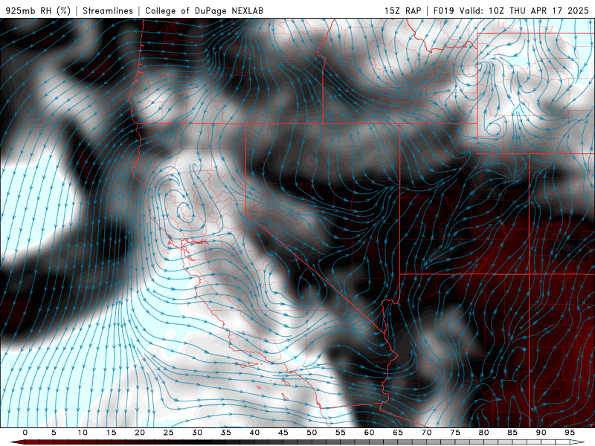Click the "925mb RH (%)" title text
This screenshot has width=595, height=446.
(39, 10)
